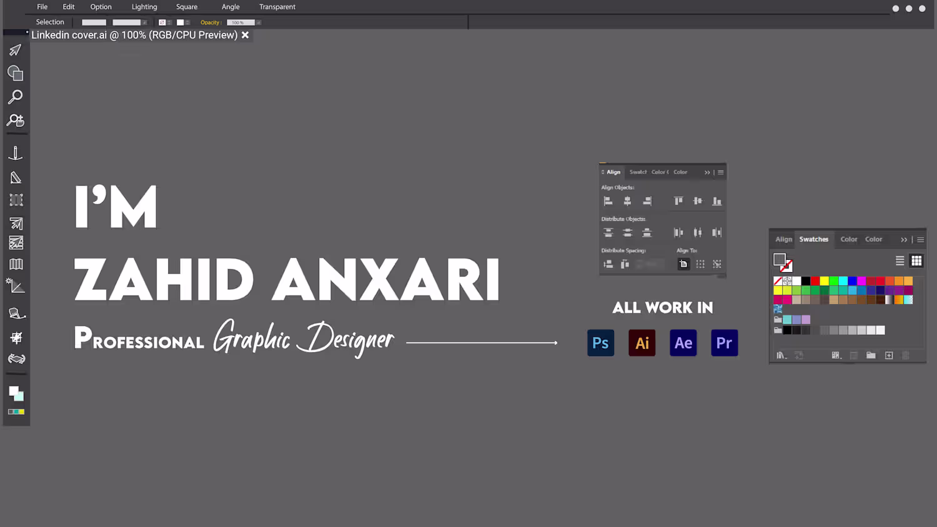
Task: Open the Swatches panel hamburger menu
Action: [920, 240]
